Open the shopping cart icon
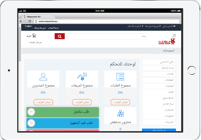This screenshot has width=201, height=140. (x=34, y=36)
